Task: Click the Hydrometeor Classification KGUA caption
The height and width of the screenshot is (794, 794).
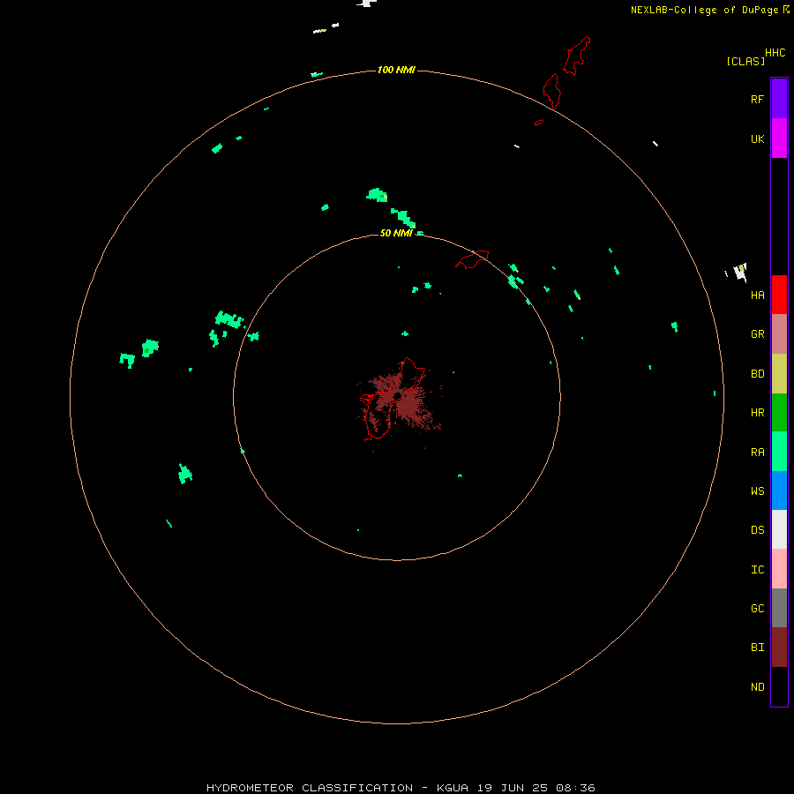Action: (x=401, y=788)
